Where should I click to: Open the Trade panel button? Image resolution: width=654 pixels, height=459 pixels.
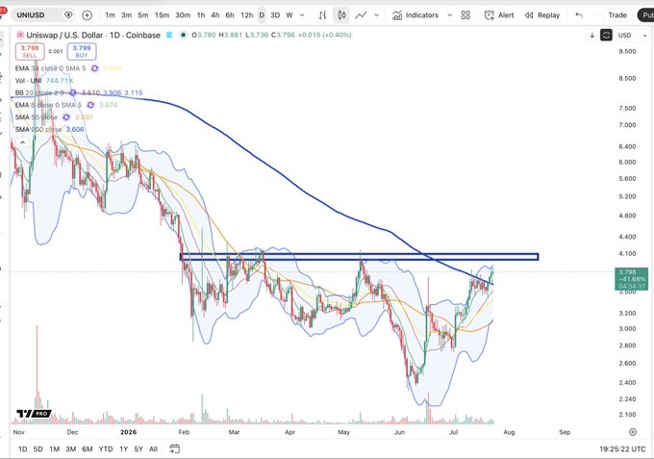click(617, 15)
